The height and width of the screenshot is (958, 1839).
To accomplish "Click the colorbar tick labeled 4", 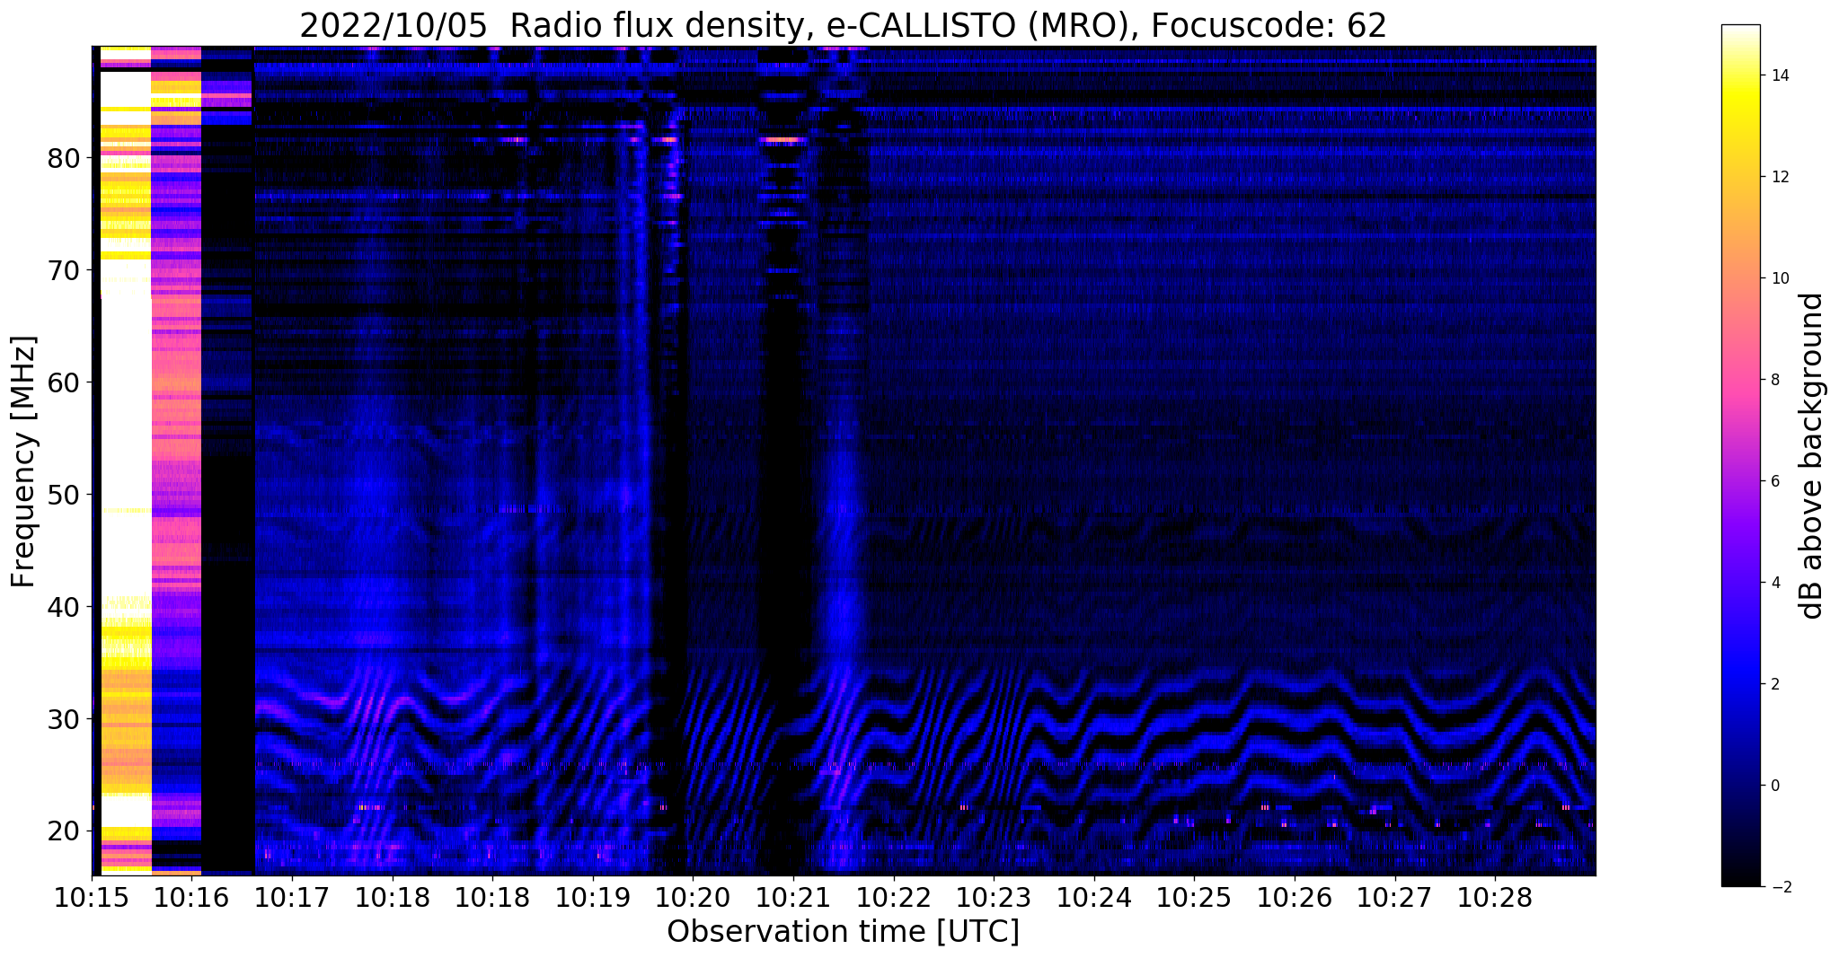I will coord(1774,583).
